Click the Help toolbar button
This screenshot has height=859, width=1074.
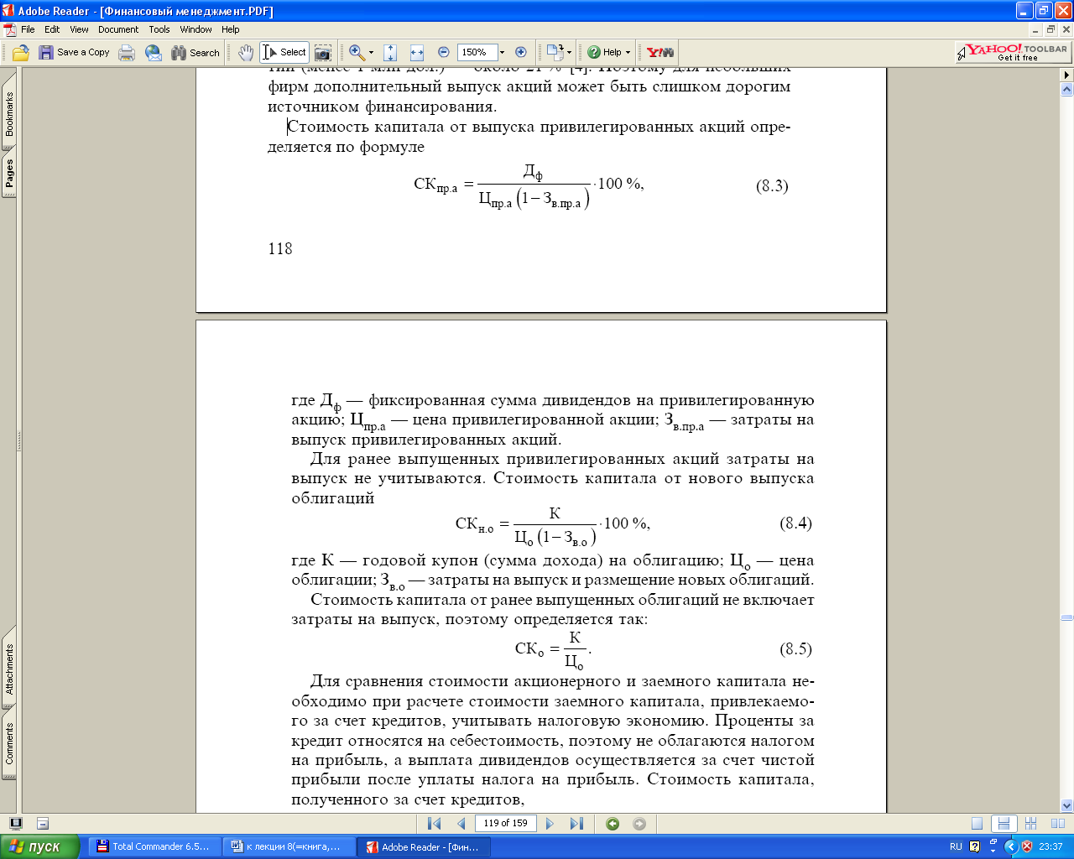pyautogui.click(x=604, y=52)
